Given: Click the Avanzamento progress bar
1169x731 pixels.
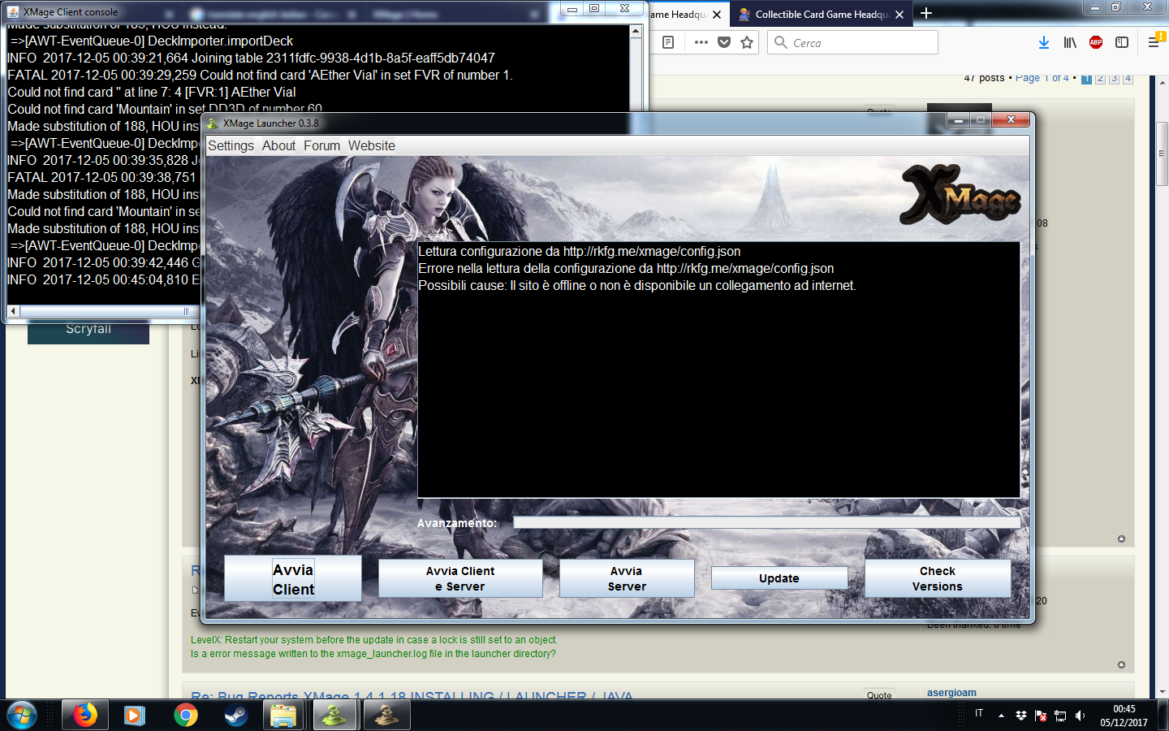Looking at the screenshot, I should pyautogui.click(x=766, y=522).
